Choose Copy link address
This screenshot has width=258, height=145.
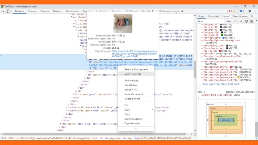[136, 119]
